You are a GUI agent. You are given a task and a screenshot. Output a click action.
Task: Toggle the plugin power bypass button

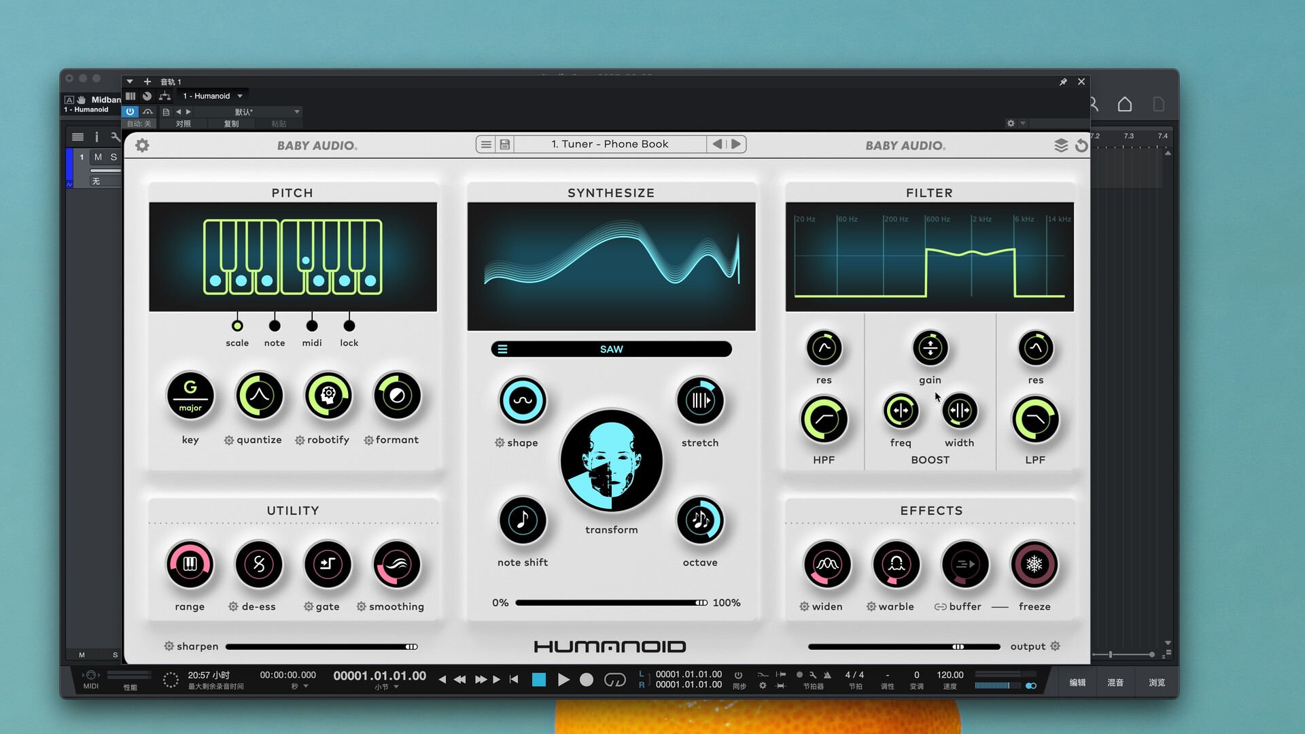click(130, 111)
